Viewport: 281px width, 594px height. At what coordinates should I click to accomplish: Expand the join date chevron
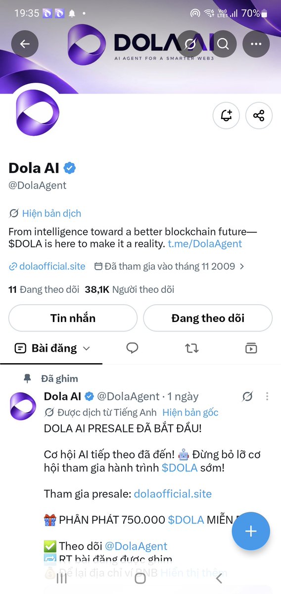coord(242,267)
